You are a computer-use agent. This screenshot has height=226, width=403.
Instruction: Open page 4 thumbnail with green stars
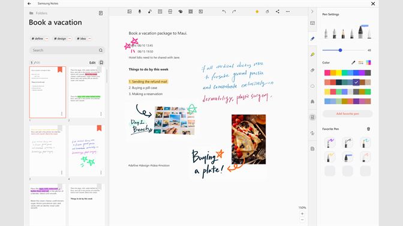86,151
